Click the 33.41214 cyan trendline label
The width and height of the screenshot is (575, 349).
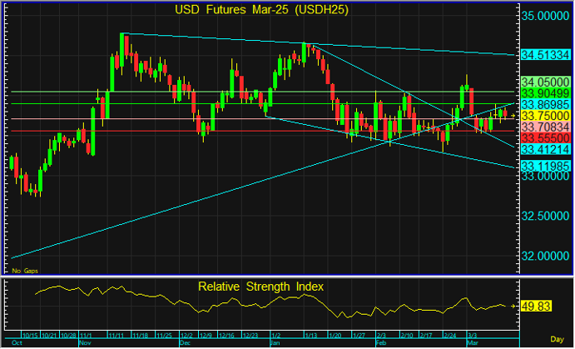click(546, 149)
